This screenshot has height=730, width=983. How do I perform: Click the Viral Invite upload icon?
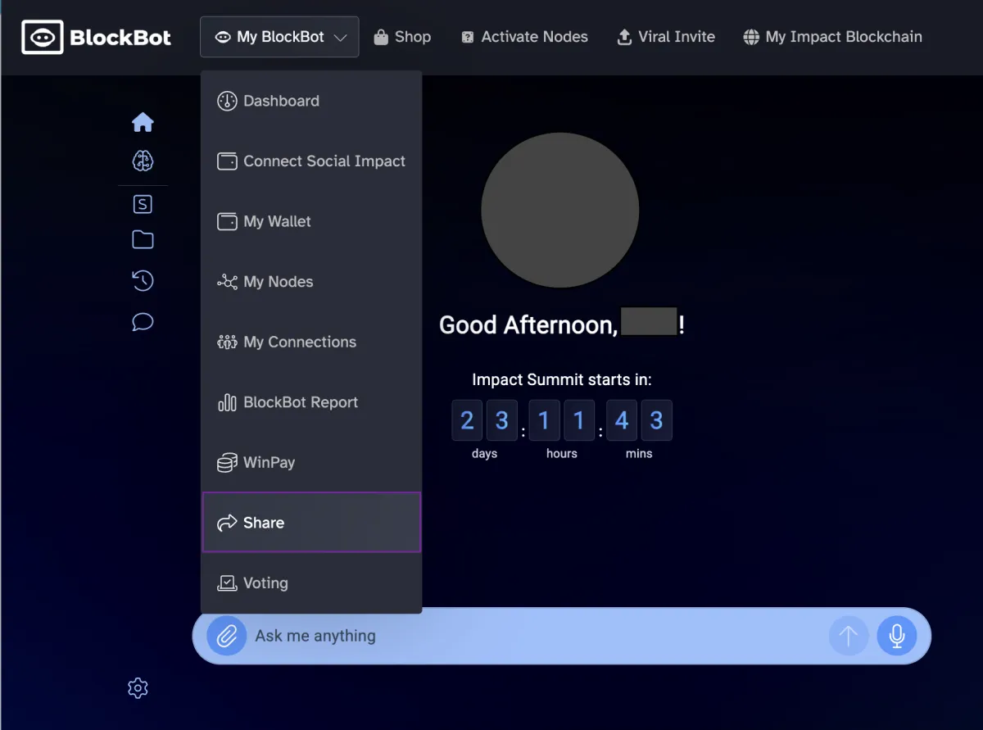pyautogui.click(x=624, y=37)
